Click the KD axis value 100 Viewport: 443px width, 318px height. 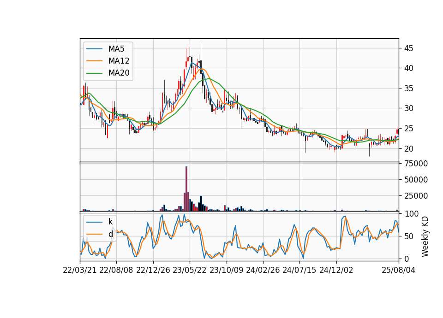pyautogui.click(x=411, y=214)
